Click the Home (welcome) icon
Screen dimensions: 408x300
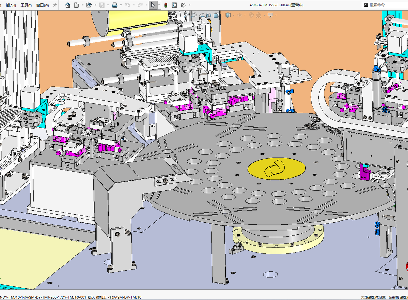pyautogui.click(x=68, y=5)
